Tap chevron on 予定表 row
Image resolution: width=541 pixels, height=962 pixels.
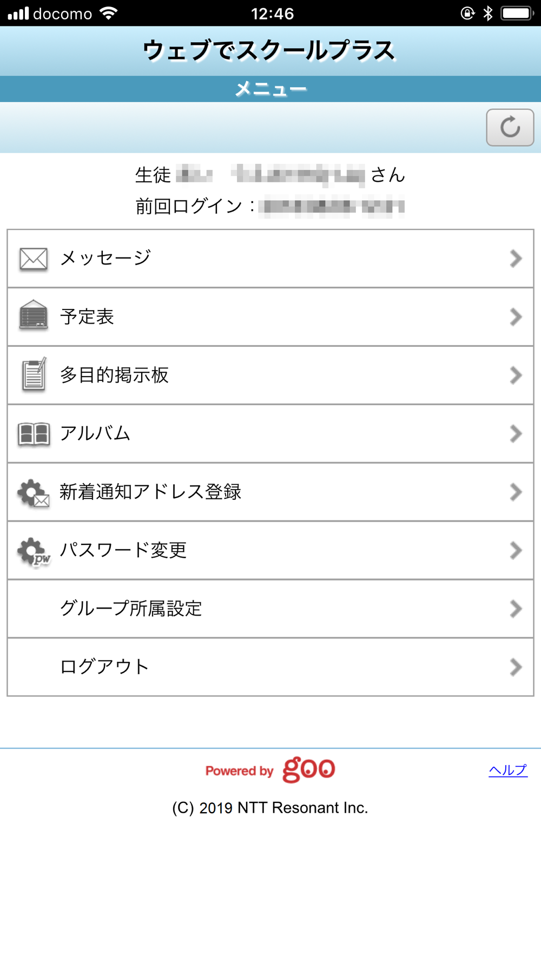coord(516,317)
